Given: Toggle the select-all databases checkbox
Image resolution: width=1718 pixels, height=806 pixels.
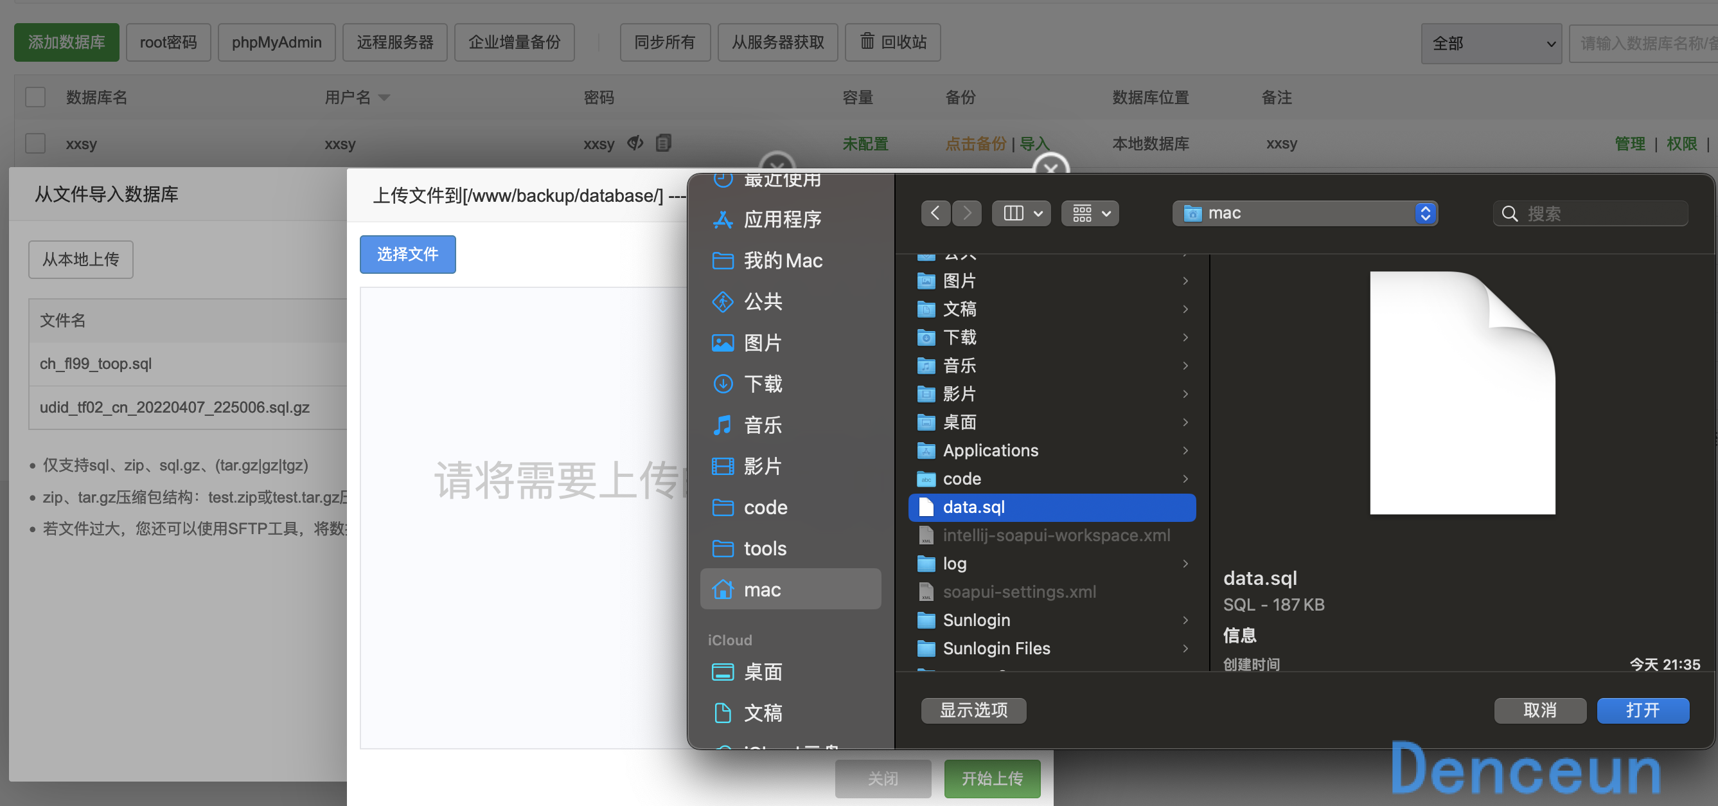Looking at the screenshot, I should click(35, 98).
